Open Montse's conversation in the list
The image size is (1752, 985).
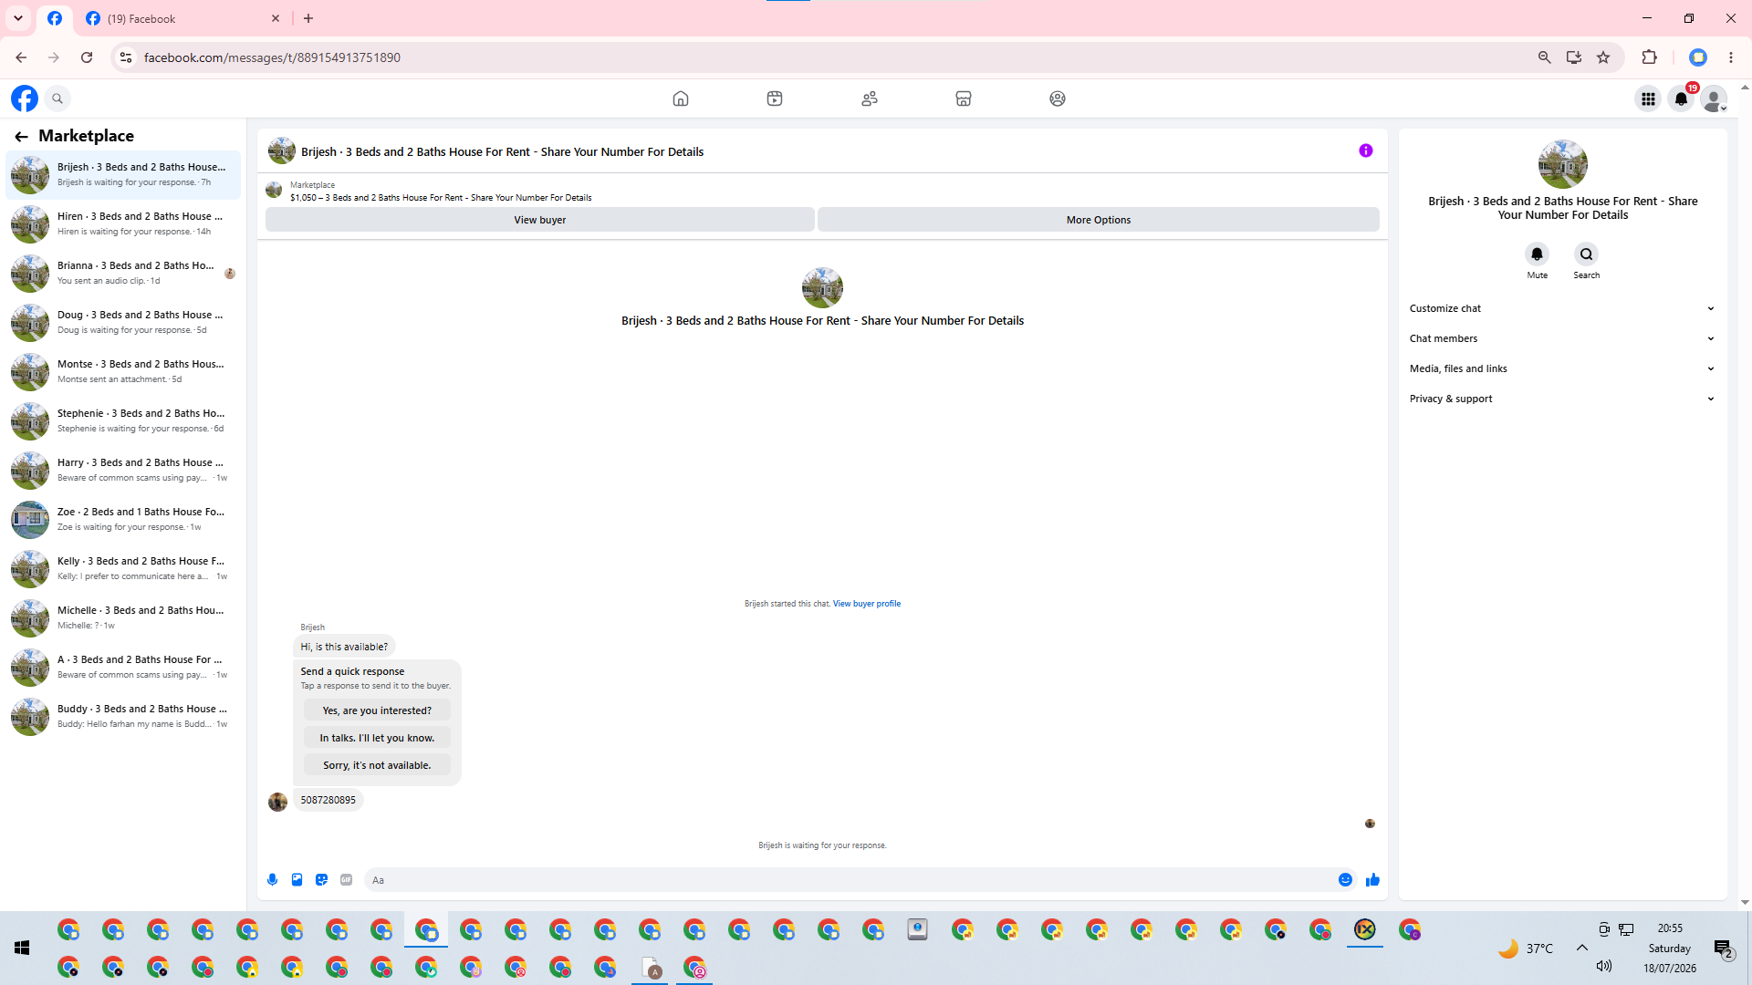coord(123,371)
